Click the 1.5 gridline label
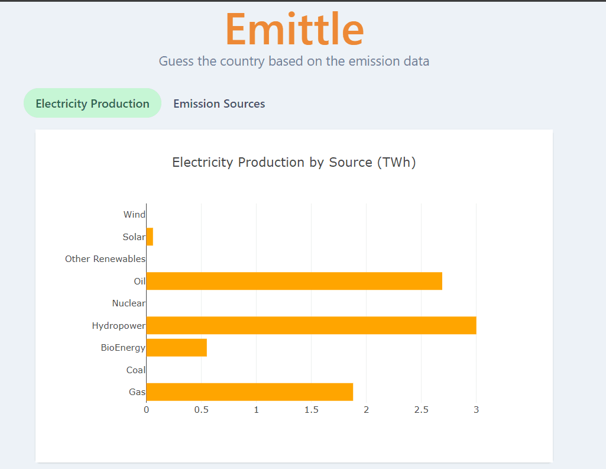 312,409
